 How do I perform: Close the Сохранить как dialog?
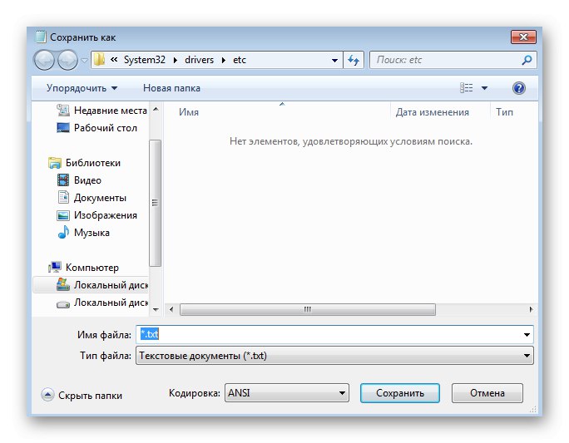(523, 37)
